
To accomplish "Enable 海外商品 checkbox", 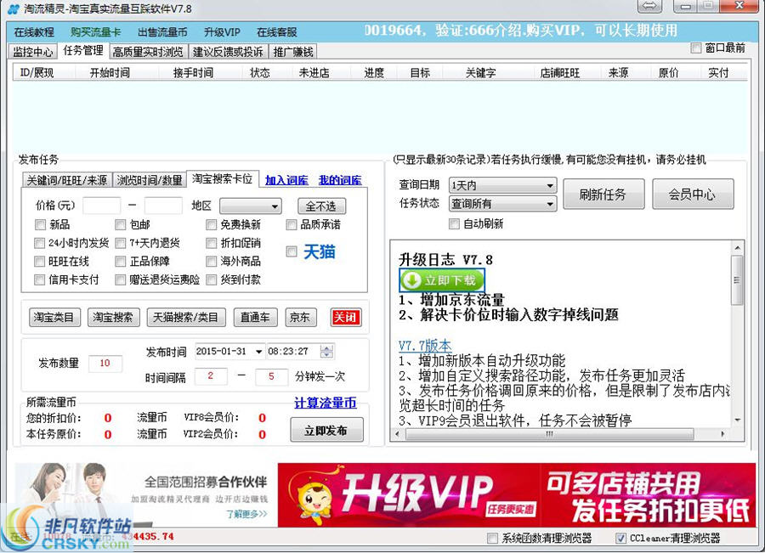I will click(211, 262).
